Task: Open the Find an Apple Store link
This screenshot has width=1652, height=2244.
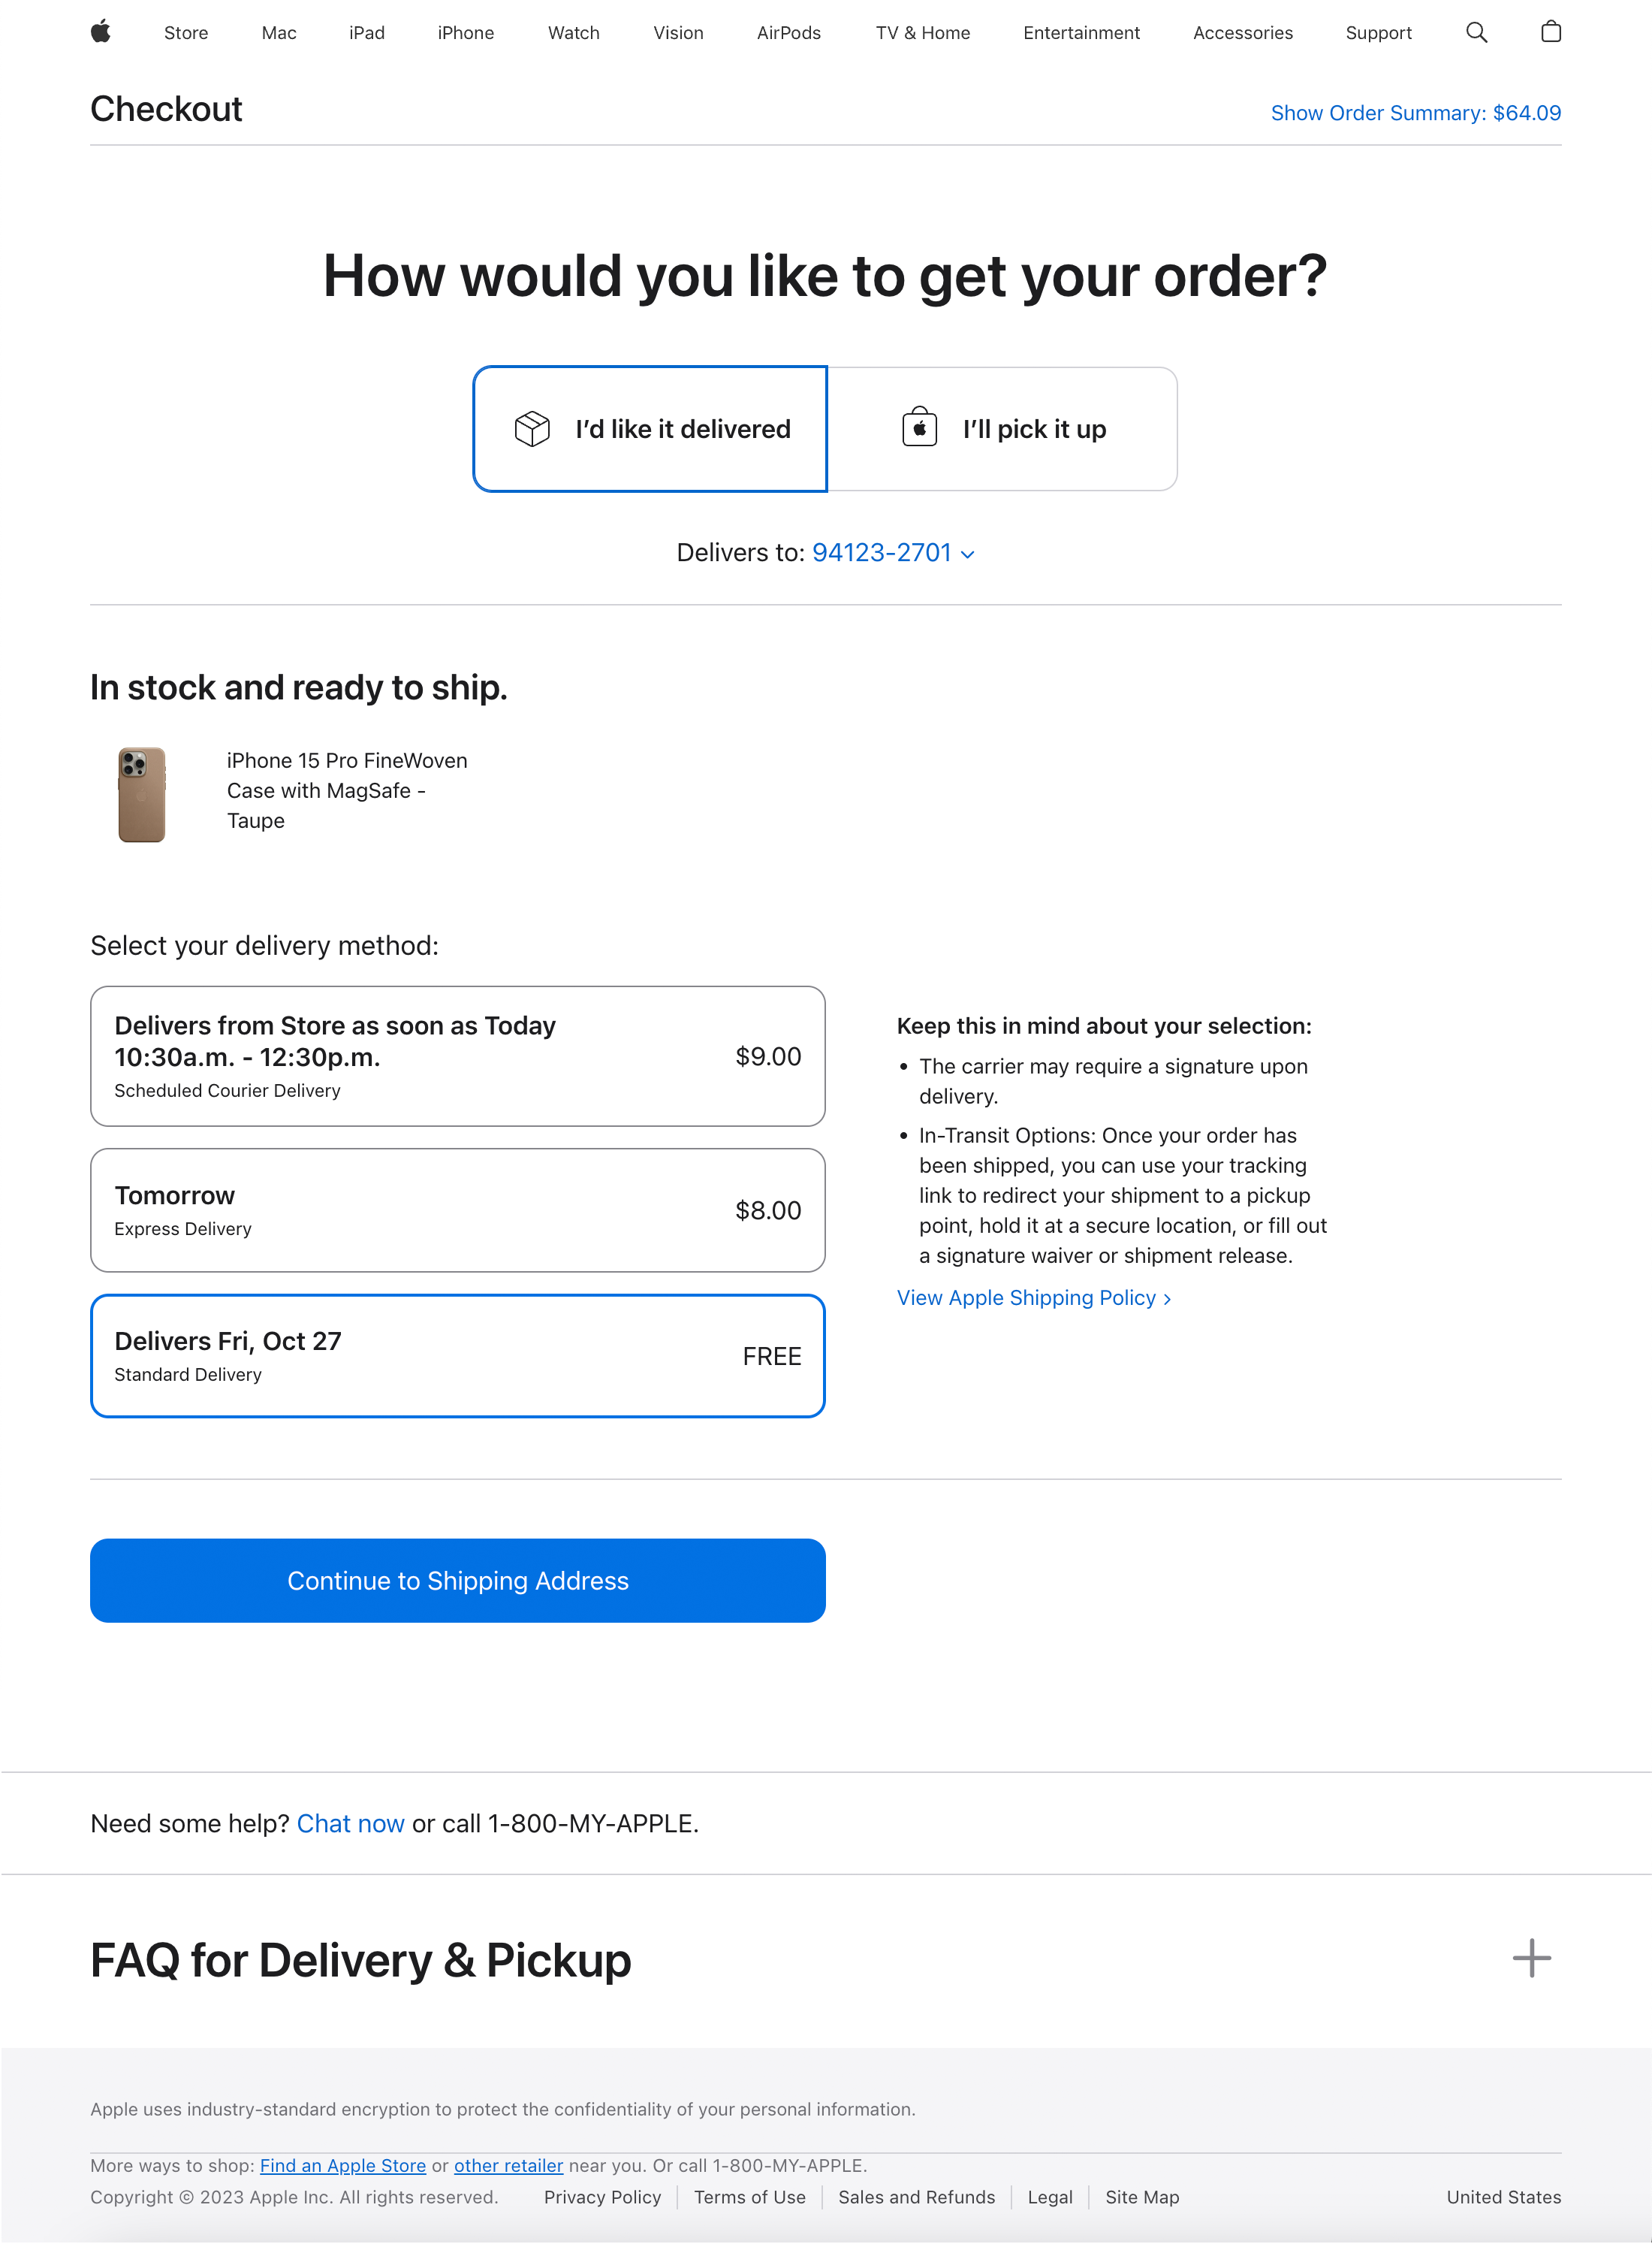Action: [342, 2165]
